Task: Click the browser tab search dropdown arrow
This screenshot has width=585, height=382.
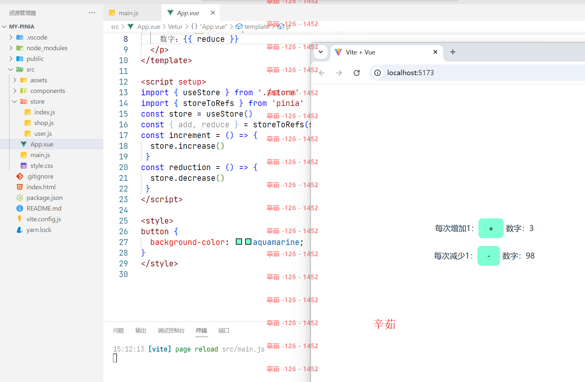Action: point(321,52)
